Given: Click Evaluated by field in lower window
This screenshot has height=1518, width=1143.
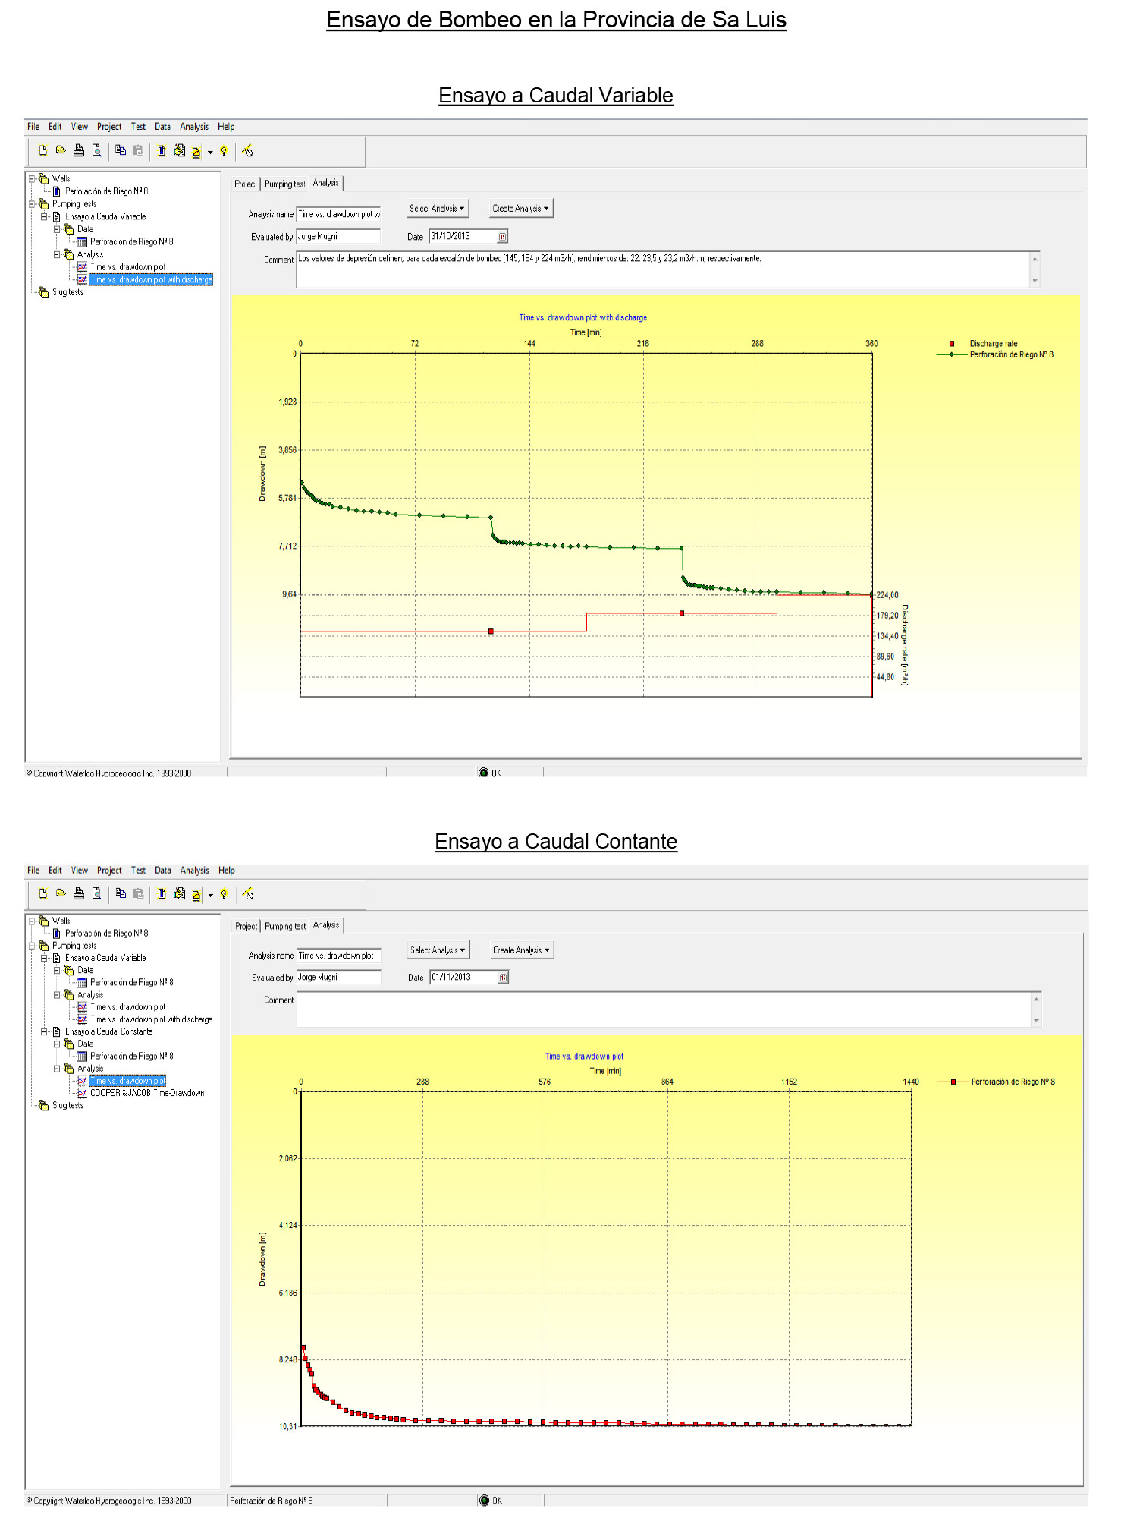Looking at the screenshot, I should (338, 978).
